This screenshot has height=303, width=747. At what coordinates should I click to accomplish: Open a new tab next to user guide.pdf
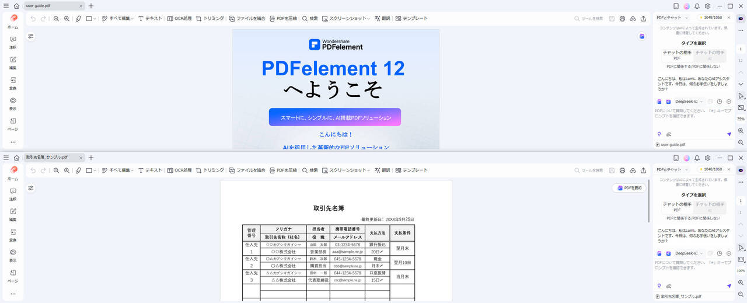[90, 6]
